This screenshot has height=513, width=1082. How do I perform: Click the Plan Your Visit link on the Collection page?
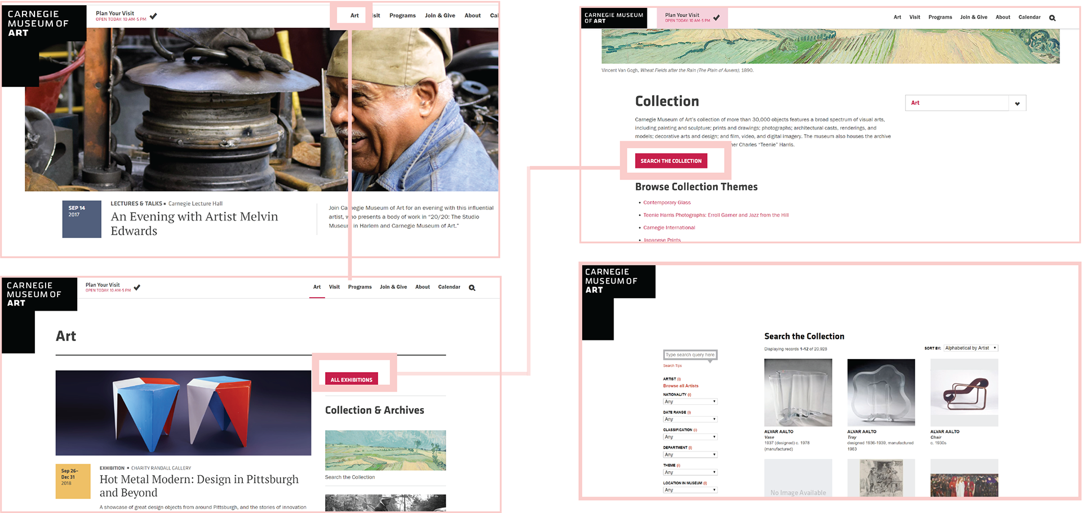point(682,15)
